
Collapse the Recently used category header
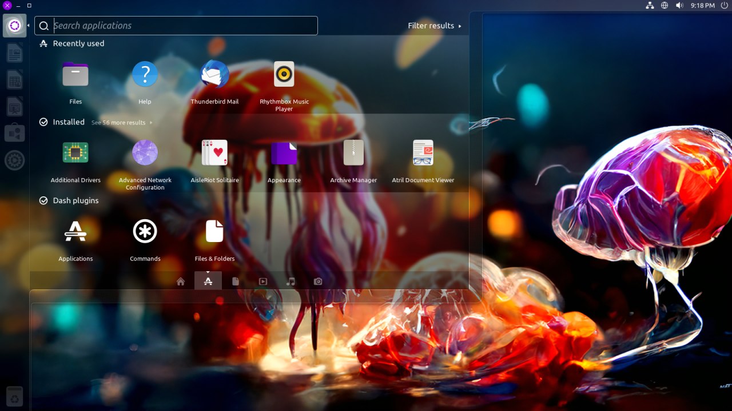tap(71, 43)
